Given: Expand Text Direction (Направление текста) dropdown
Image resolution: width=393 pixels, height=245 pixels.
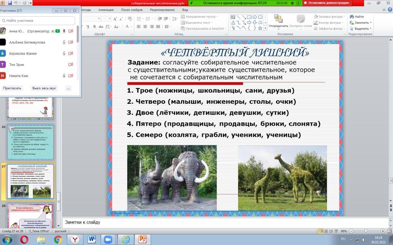Looking at the screenshot, I should [x=217, y=17].
